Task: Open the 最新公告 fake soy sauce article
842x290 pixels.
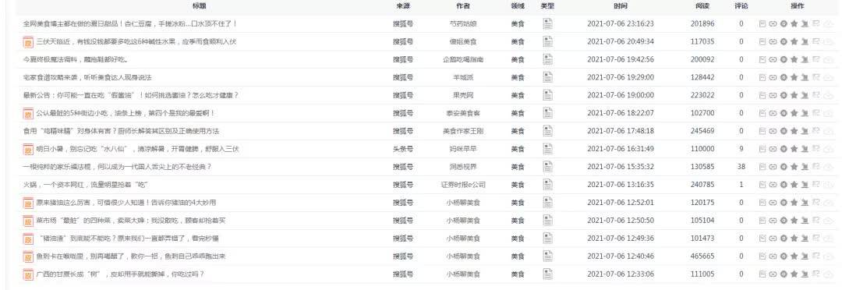Action: tap(130, 95)
